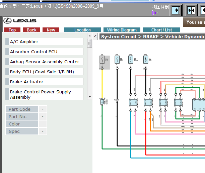Click the 视图控制 label
Image resolution: width=205 pixels, height=173 pixels.
point(160,7)
